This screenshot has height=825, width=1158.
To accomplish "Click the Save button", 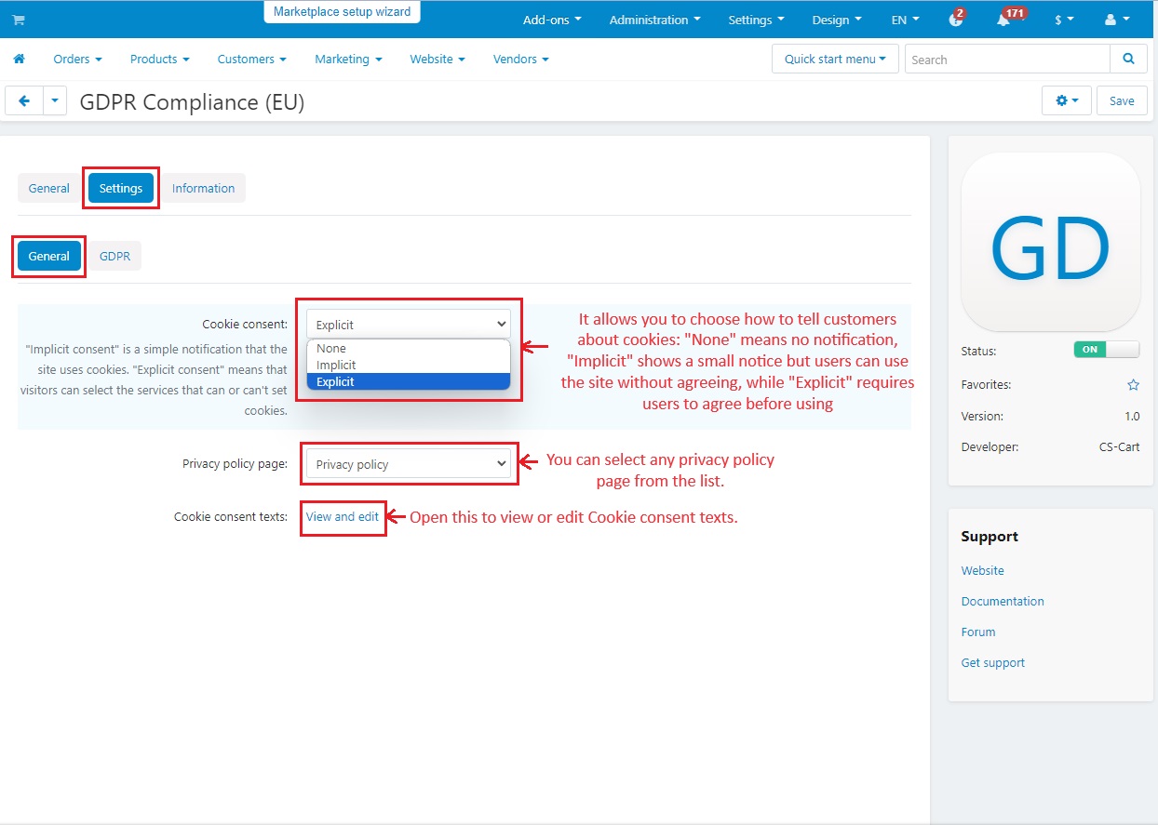I will [x=1122, y=100].
